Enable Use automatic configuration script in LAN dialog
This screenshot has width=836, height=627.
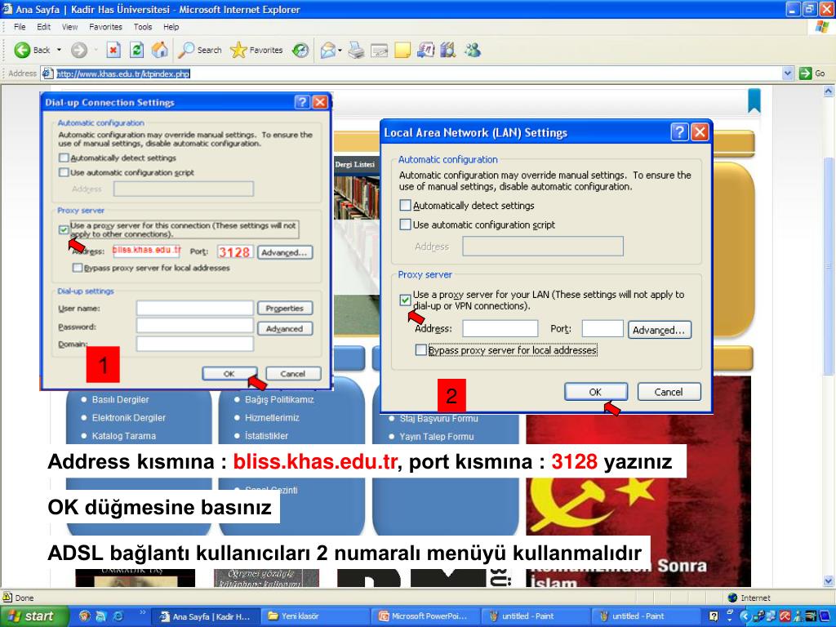(x=406, y=225)
